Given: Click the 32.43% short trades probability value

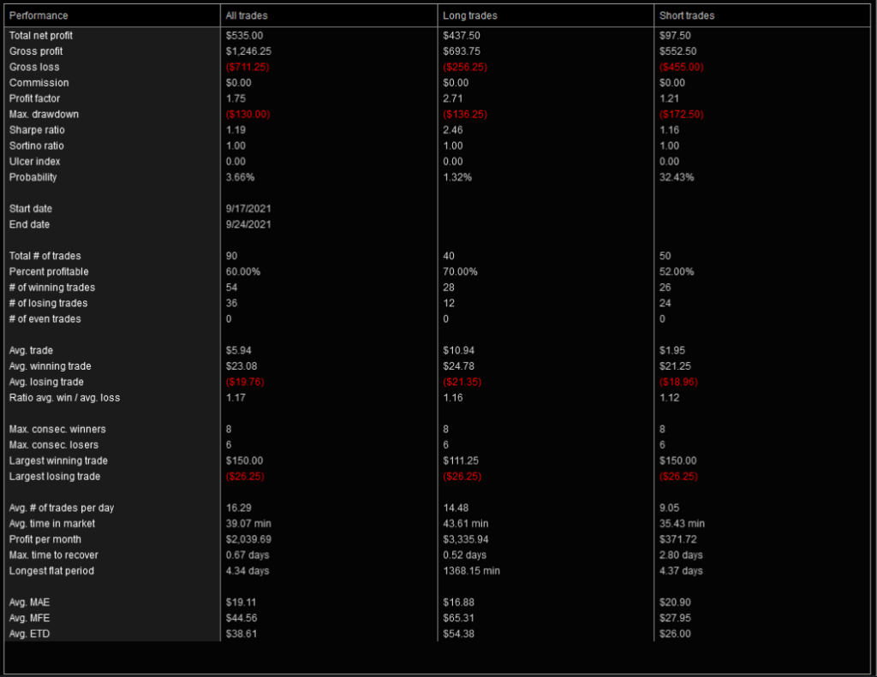Looking at the screenshot, I should (677, 177).
